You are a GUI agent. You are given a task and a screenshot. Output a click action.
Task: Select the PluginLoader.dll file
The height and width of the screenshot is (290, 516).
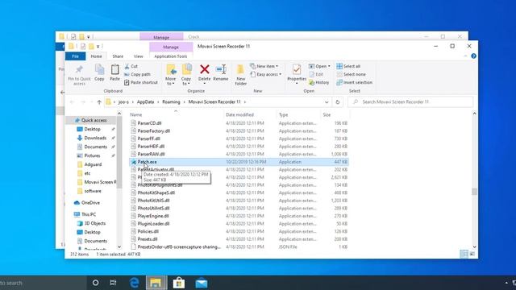point(153,224)
